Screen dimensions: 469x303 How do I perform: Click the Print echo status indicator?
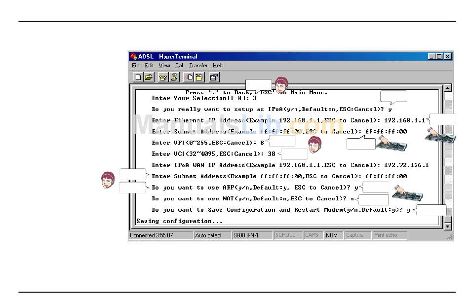(x=390, y=235)
